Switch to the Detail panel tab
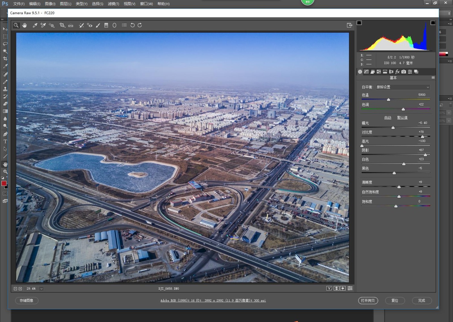Image resolution: width=453 pixels, height=322 pixels. [x=373, y=72]
